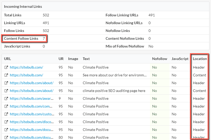
Task: Open the sitebulb.com/custo... link
Action: click(32, 114)
